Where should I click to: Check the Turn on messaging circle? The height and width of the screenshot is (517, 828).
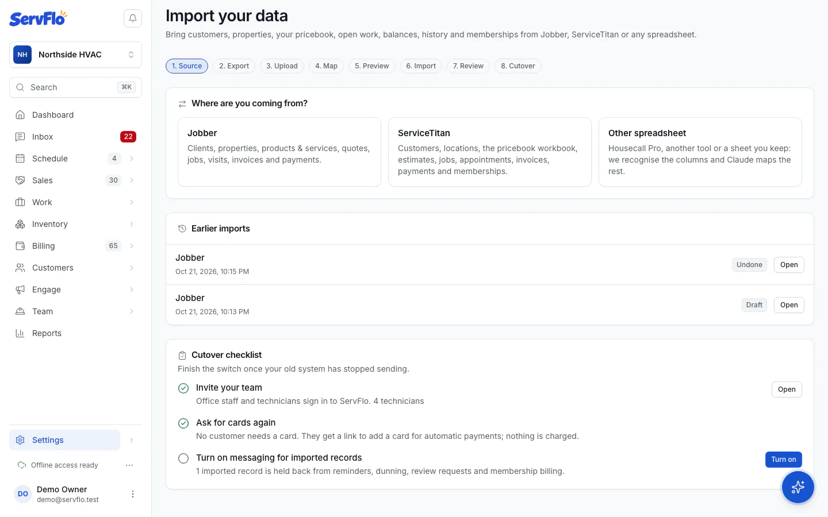coord(183,458)
